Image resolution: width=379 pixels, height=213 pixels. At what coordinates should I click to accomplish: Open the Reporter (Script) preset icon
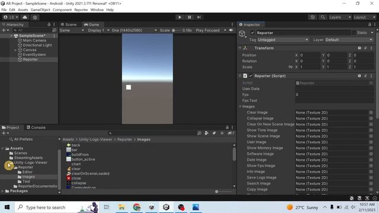[x=365, y=76]
